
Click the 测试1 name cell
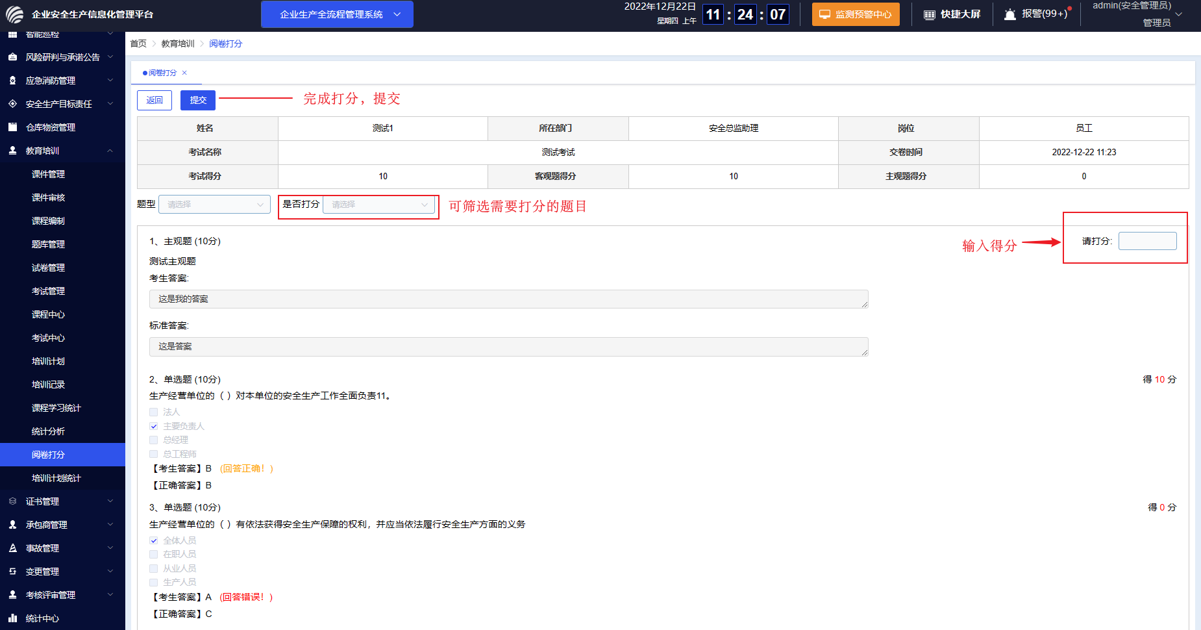click(x=383, y=129)
